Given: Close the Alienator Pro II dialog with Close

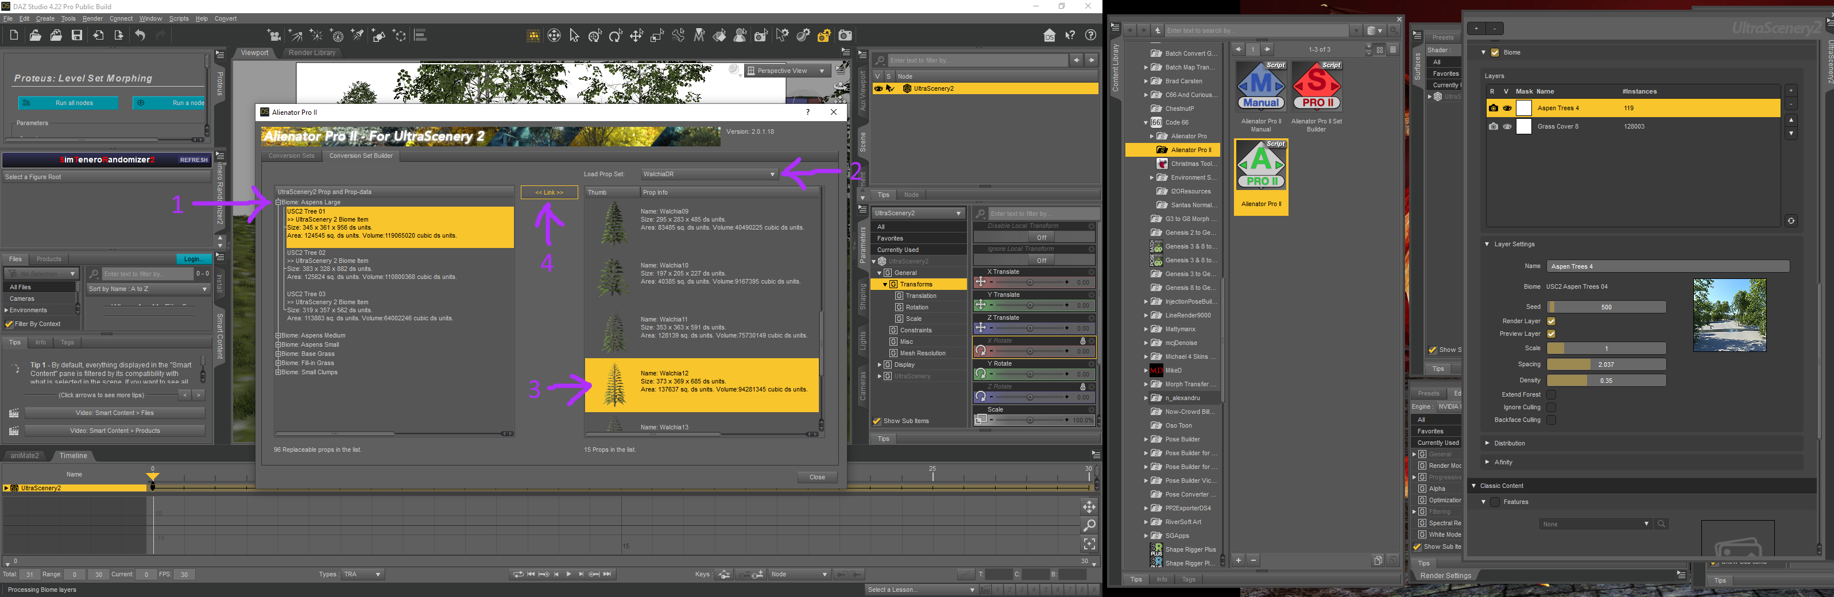Looking at the screenshot, I should pyautogui.click(x=817, y=478).
